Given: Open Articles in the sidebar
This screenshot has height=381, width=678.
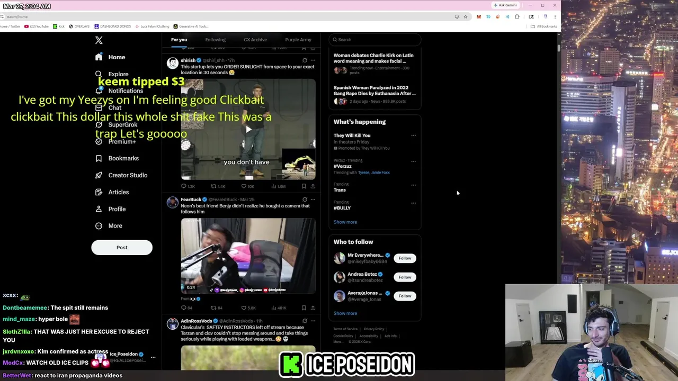Looking at the screenshot, I should pyautogui.click(x=112, y=192).
